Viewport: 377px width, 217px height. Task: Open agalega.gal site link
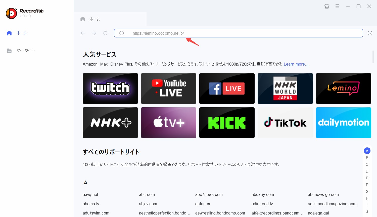(x=318, y=213)
